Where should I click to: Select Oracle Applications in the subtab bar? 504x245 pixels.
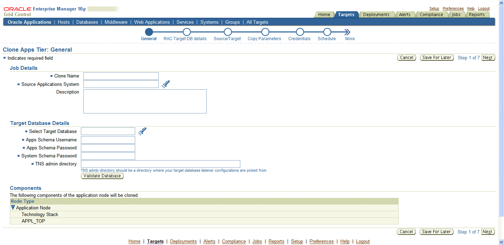tap(29, 22)
